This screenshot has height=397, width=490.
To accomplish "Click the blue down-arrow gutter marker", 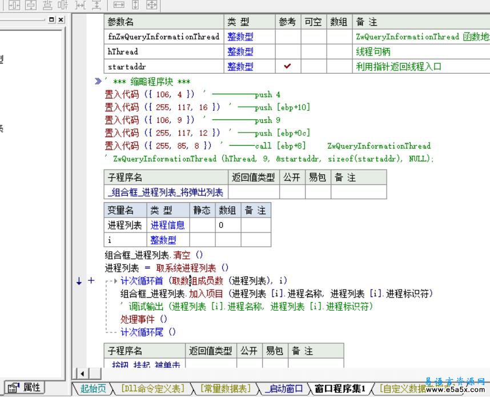I will [79, 280].
